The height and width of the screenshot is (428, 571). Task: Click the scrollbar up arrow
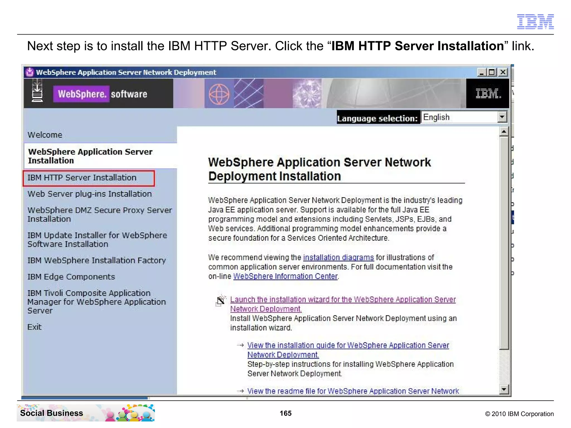504,132
